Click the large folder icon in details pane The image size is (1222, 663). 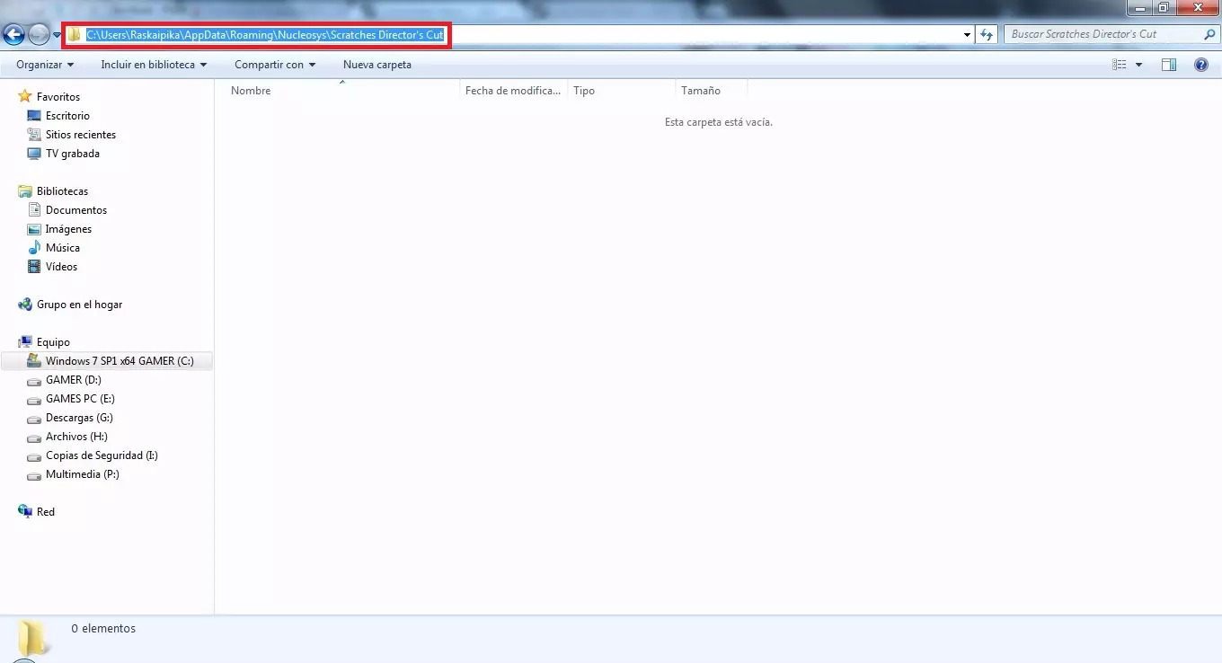click(33, 639)
